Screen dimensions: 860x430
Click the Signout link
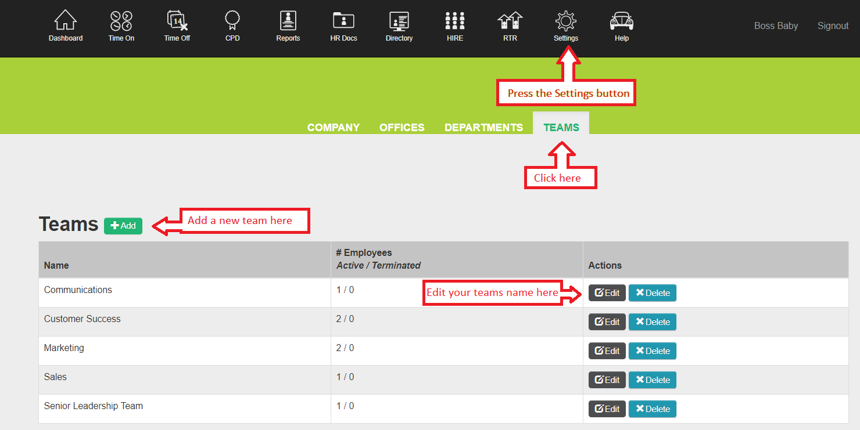833,26
